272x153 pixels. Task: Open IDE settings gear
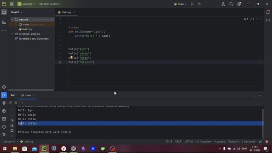tap(239, 4)
